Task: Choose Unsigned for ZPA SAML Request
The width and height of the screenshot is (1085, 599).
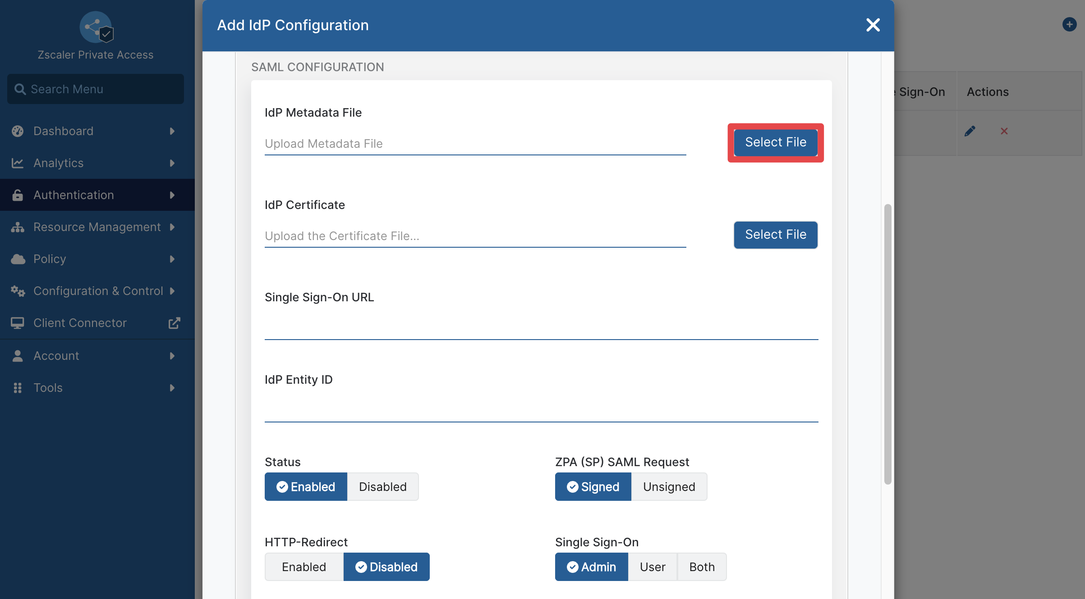Action: point(669,486)
